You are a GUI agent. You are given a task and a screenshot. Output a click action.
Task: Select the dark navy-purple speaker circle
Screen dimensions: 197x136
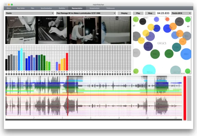coord(148,46)
